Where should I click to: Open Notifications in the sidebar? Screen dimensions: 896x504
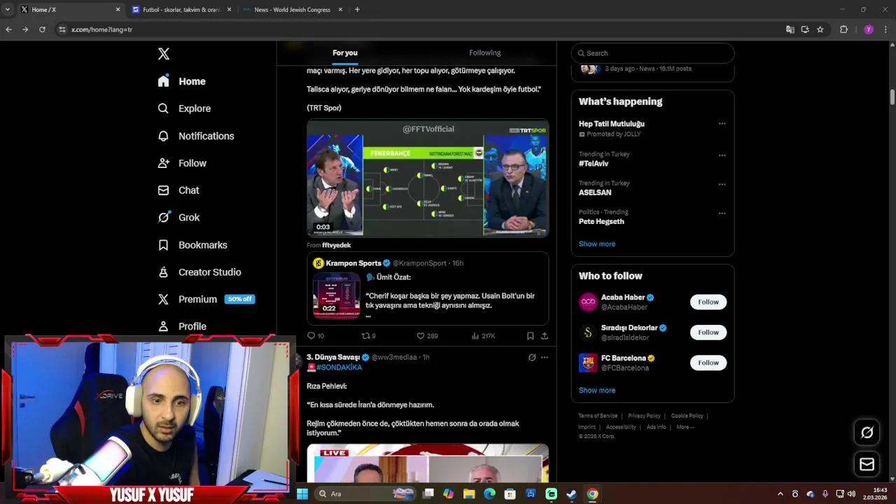tap(195, 136)
